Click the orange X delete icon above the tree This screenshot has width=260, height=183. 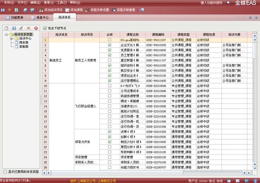click(x=29, y=28)
